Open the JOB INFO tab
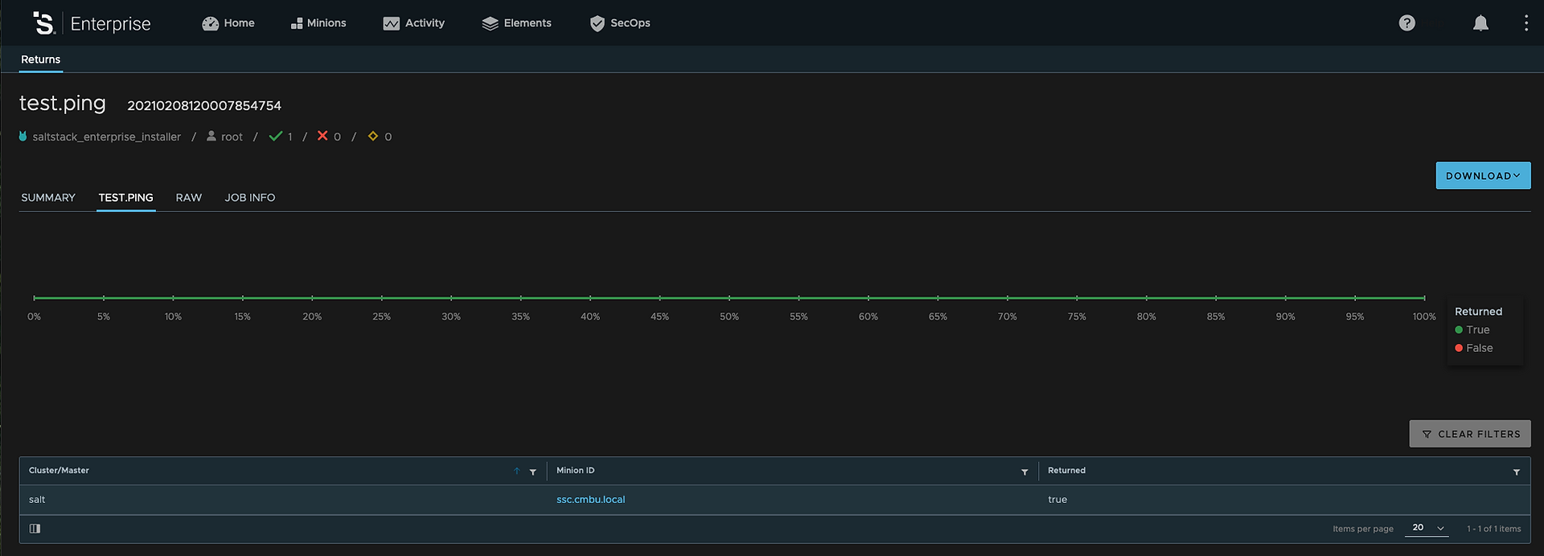Viewport: 1544px width, 556px height. pos(250,198)
